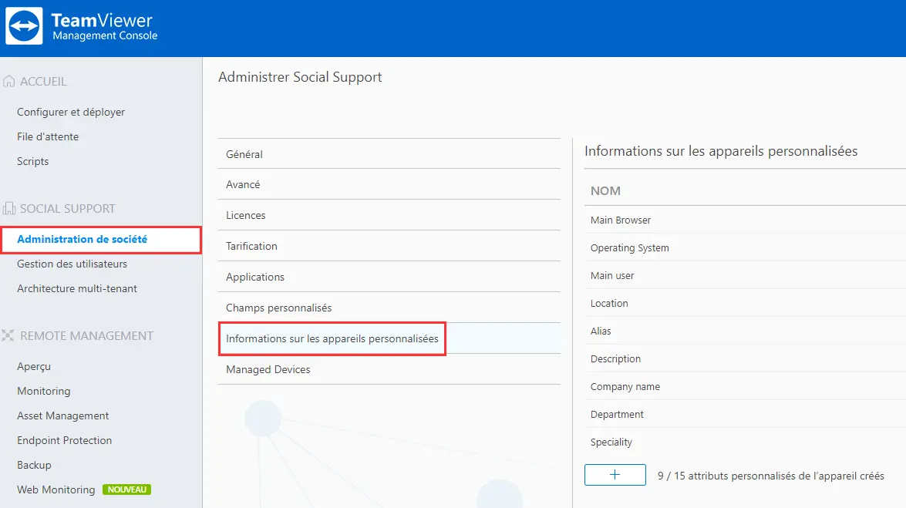
Task: Select the SOCIAL SUPPORT heading
Action: pyautogui.click(x=68, y=209)
